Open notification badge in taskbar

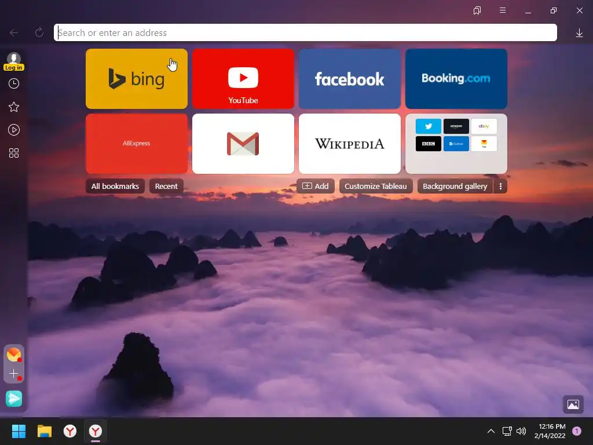[577, 431]
